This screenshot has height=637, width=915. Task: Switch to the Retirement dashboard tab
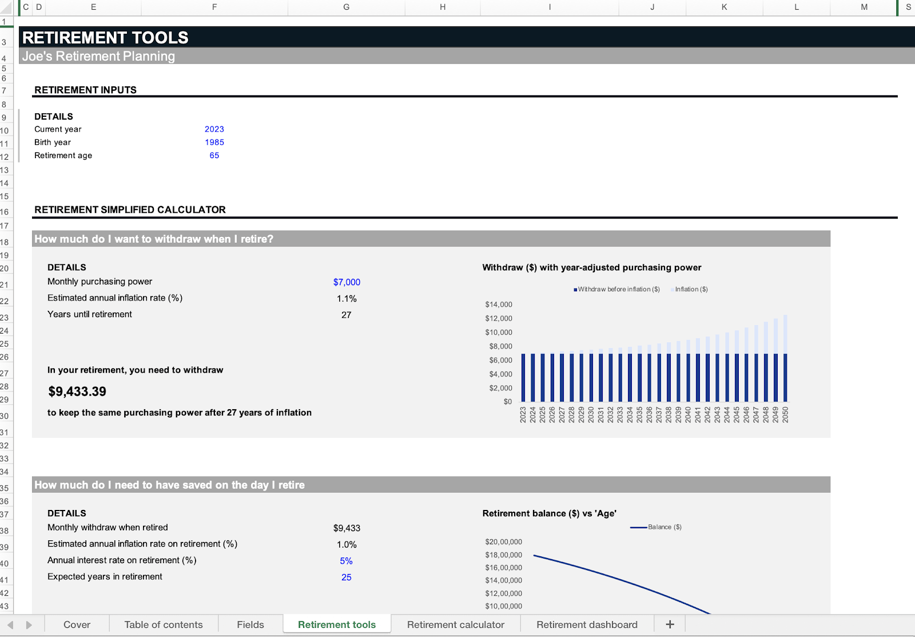point(587,625)
